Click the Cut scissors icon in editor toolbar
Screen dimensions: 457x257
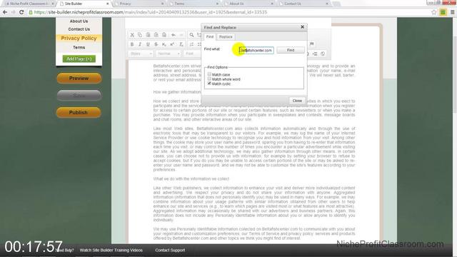click(132, 35)
